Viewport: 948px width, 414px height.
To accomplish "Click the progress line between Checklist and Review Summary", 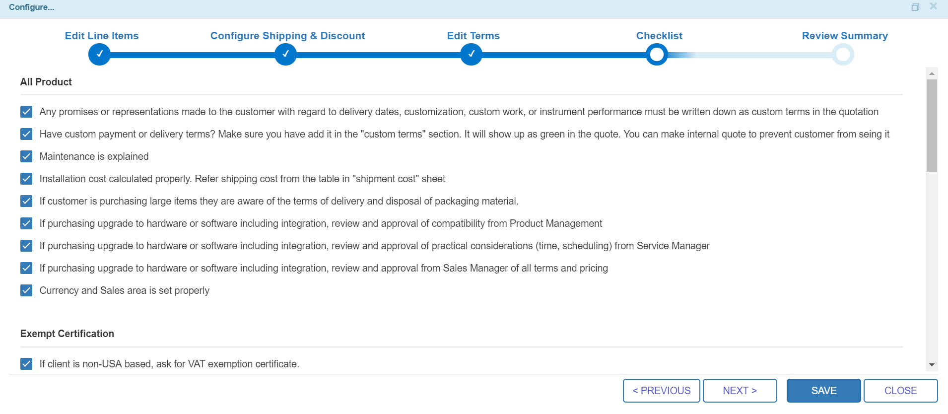I will tap(749, 55).
